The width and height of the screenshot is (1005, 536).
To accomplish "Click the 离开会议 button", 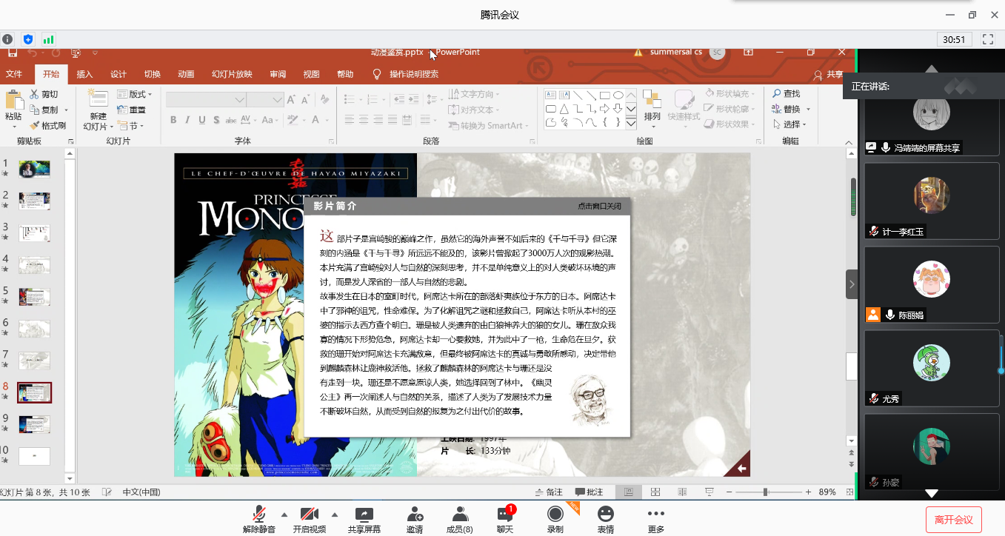I will coord(953,520).
